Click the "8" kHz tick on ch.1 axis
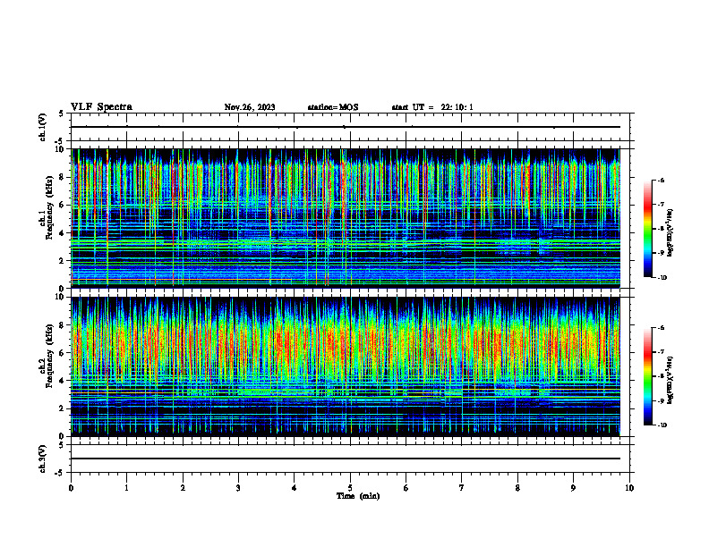The width and height of the screenshot is (709, 547). point(64,177)
